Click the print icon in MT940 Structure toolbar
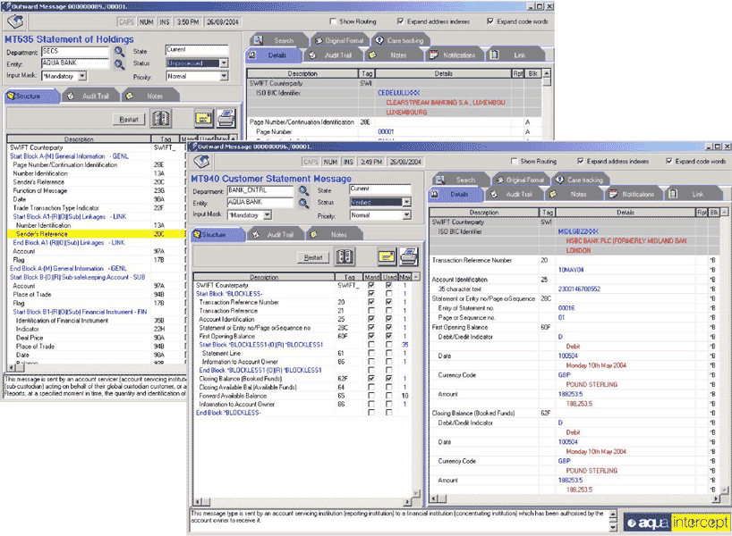 [409, 258]
